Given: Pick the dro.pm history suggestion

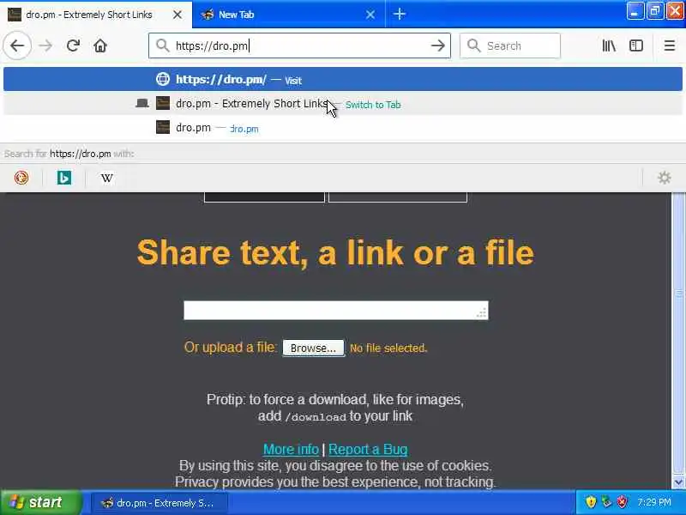Looking at the screenshot, I should point(342,128).
